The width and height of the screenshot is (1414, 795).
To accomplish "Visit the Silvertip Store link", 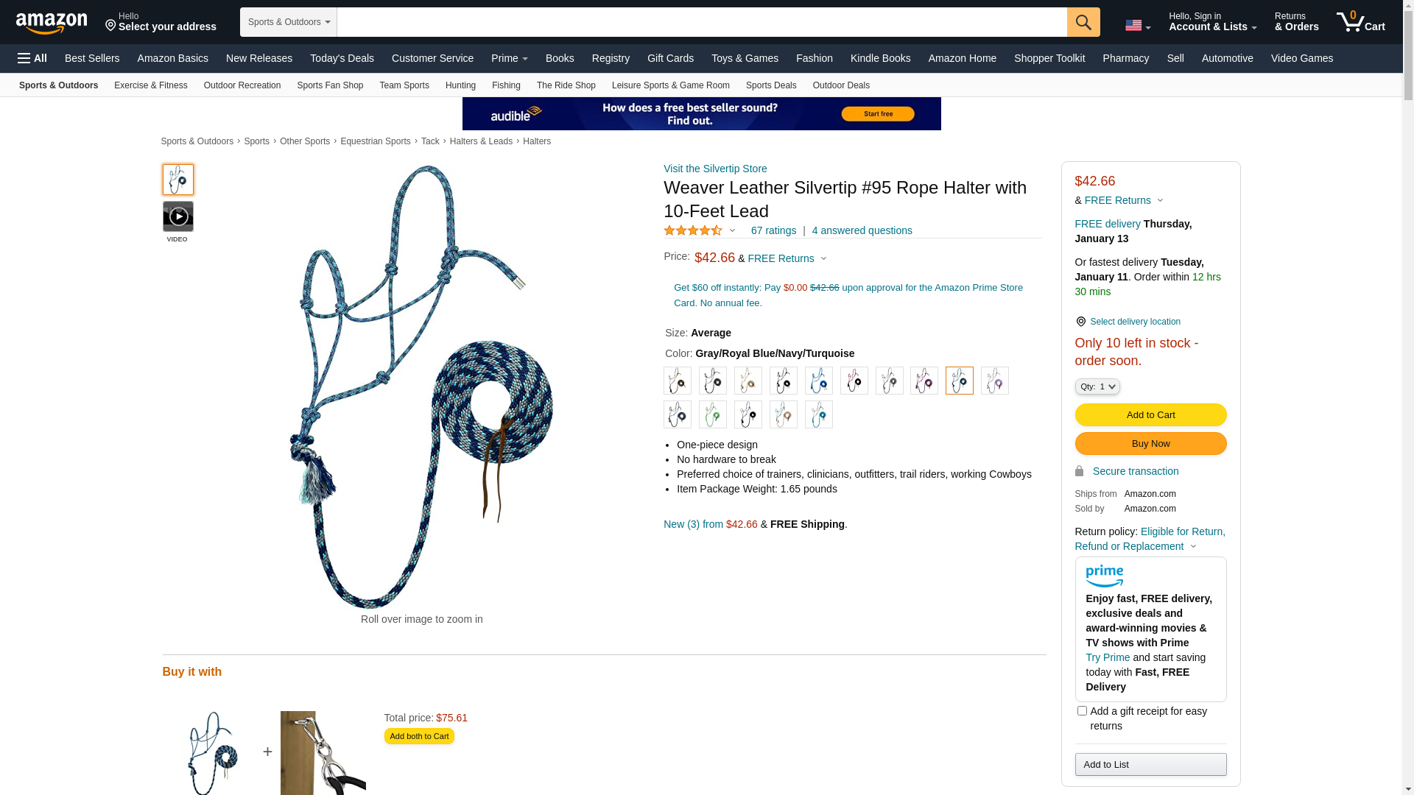I will 715,169.
